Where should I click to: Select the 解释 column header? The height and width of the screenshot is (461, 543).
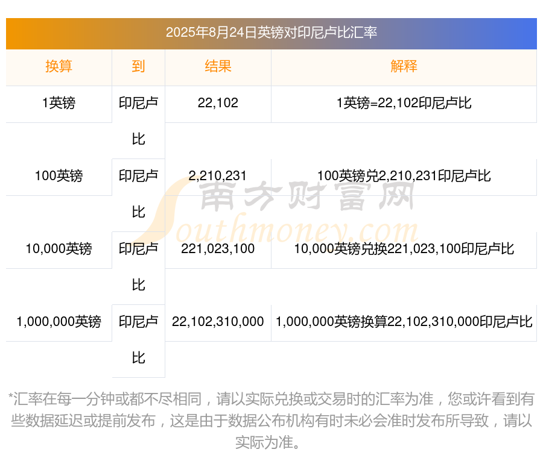[x=404, y=66]
